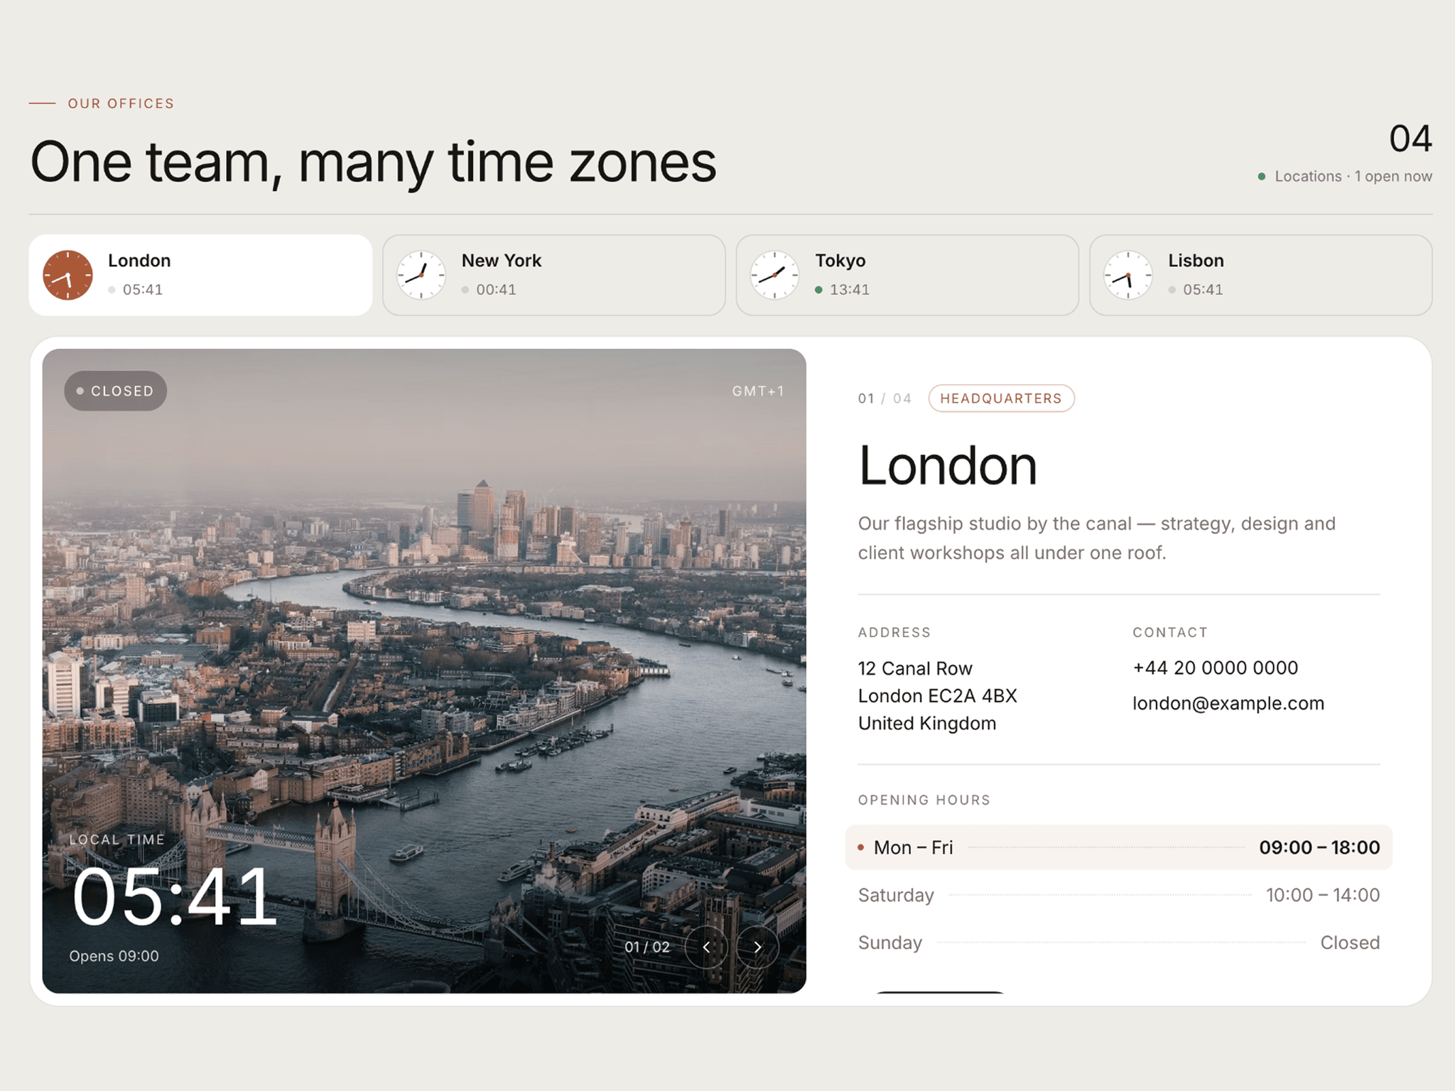The image size is (1455, 1091).
Task: Click the Tokyo analog clock icon
Action: pyautogui.click(x=774, y=275)
